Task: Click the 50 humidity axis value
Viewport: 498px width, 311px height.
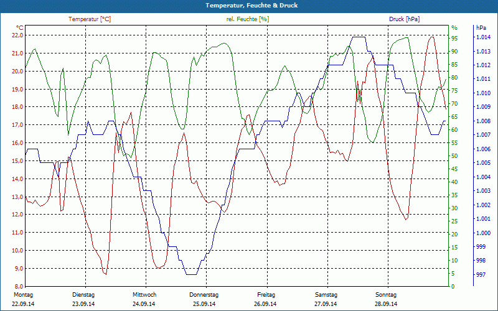Action: [454, 156]
